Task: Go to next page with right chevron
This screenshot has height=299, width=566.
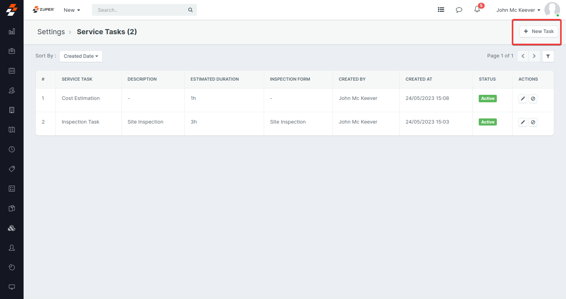Action: coord(534,56)
